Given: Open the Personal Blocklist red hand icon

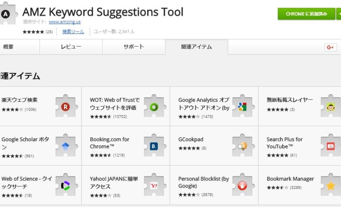Looking at the screenshot, I should click(242, 185).
